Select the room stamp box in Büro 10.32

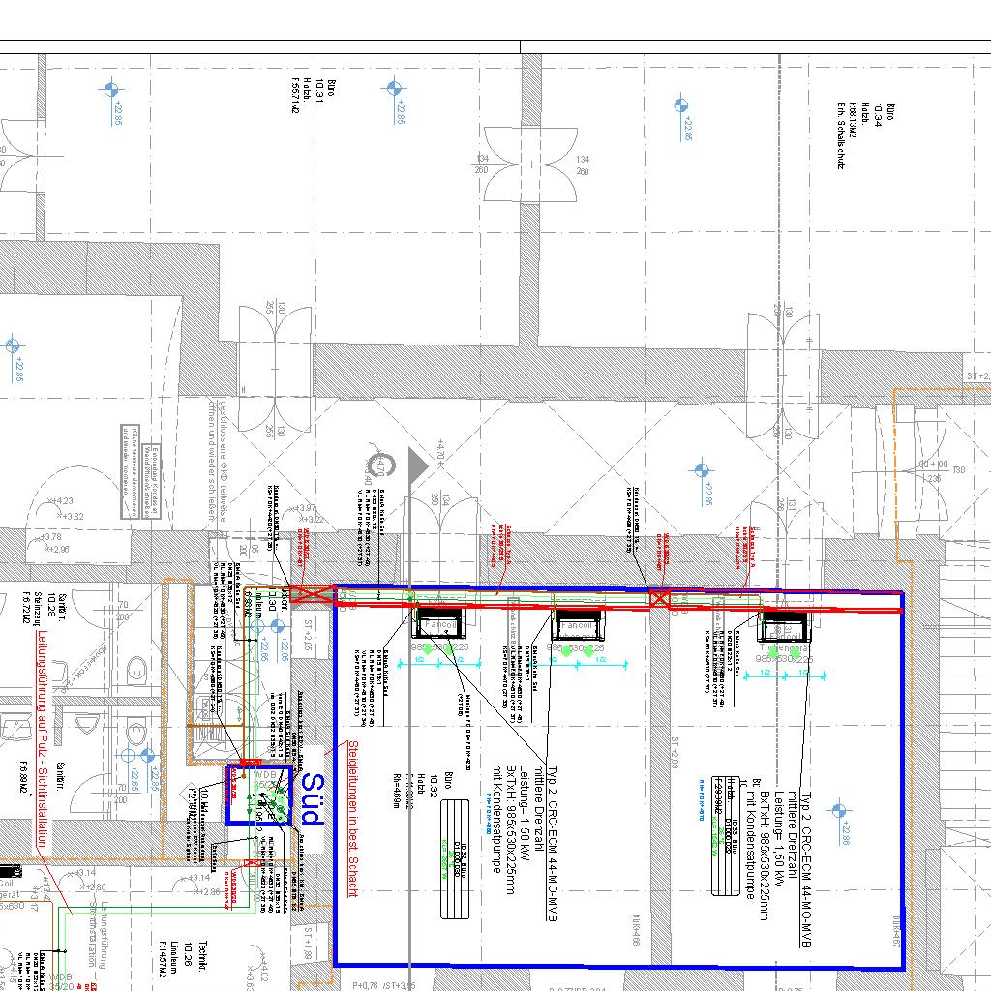point(460,878)
